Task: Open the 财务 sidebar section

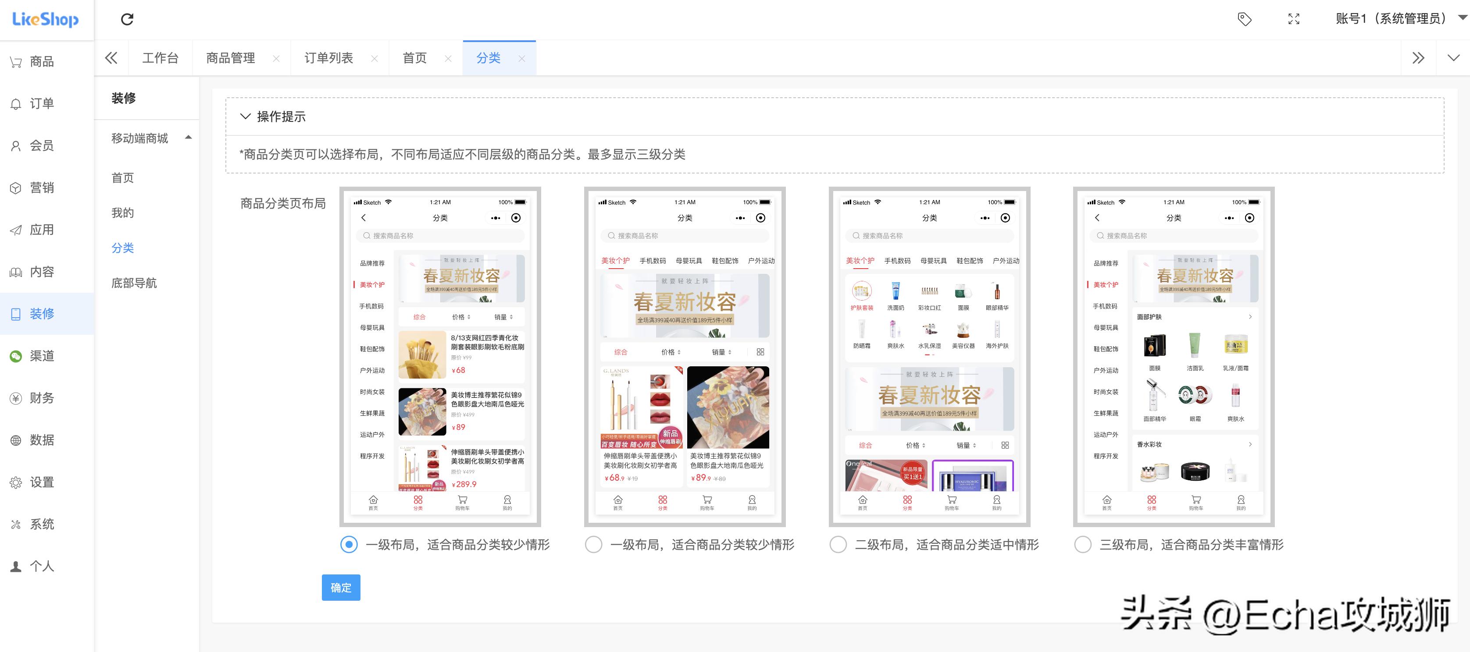Action: (40, 398)
